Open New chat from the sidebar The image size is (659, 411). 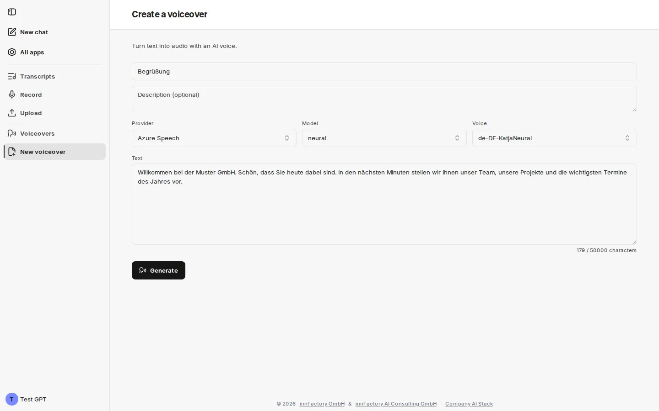[54, 32]
